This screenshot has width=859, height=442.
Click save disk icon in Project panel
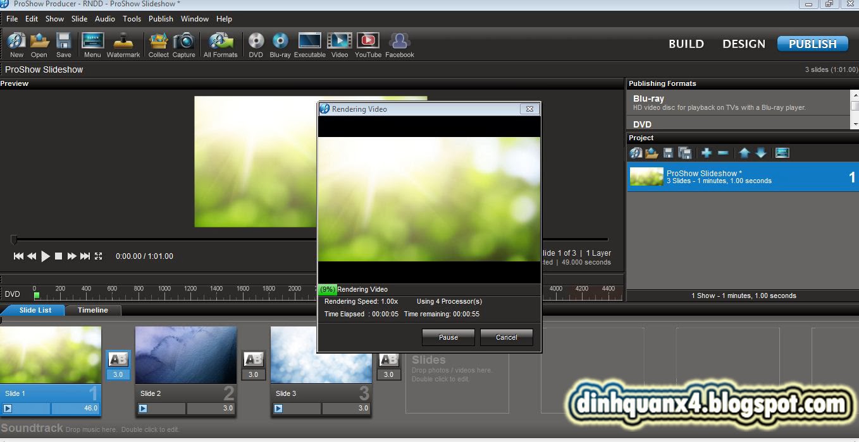click(x=668, y=153)
